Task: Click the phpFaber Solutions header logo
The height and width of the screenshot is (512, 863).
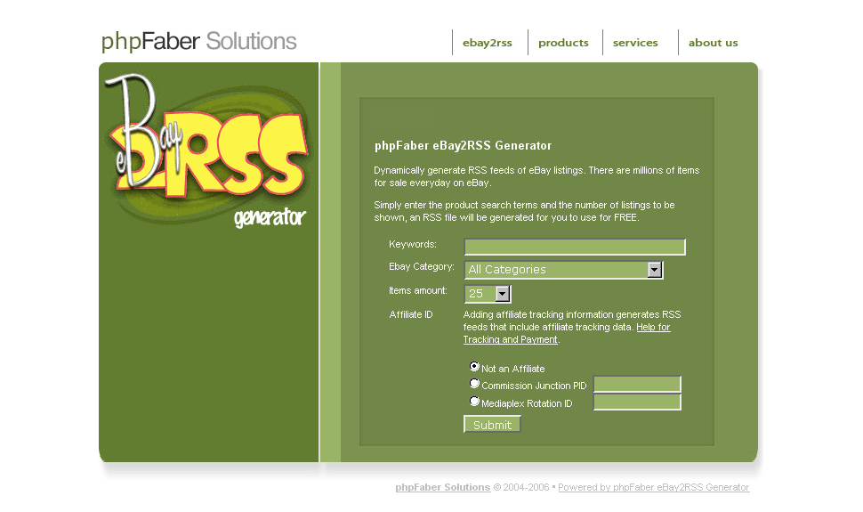Action: [x=198, y=41]
